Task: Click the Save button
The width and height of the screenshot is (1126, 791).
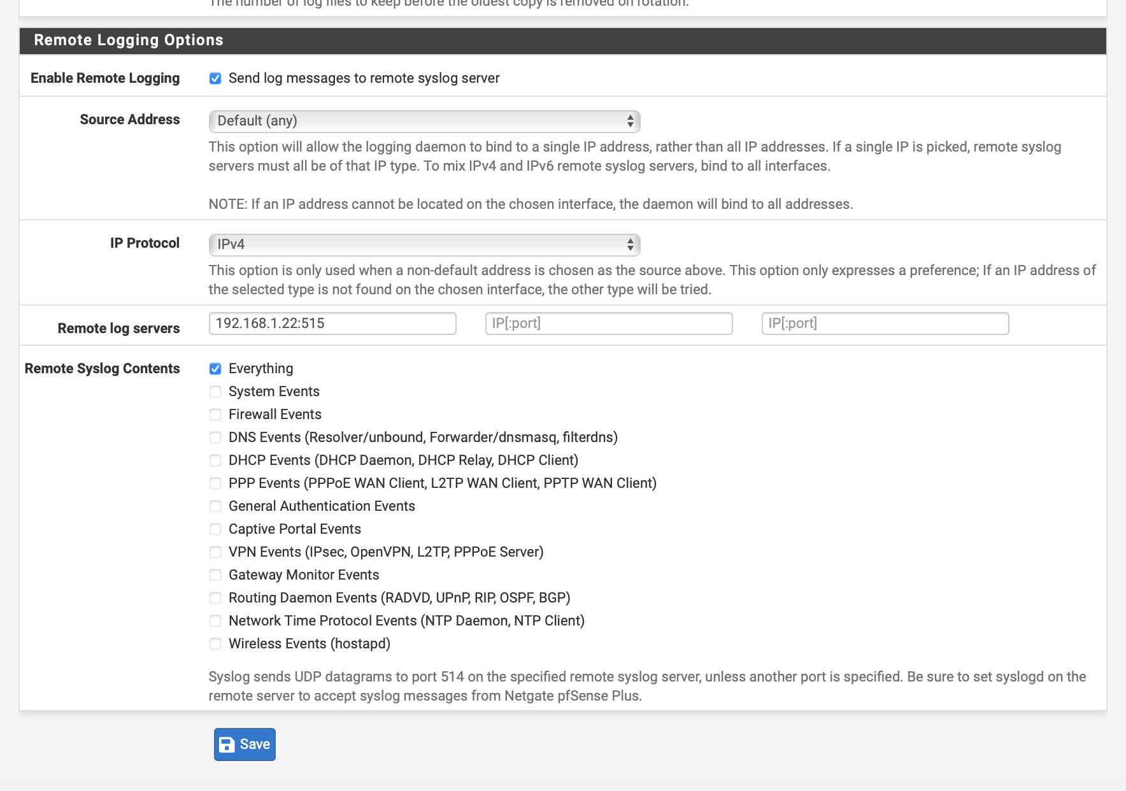Action: 245,744
